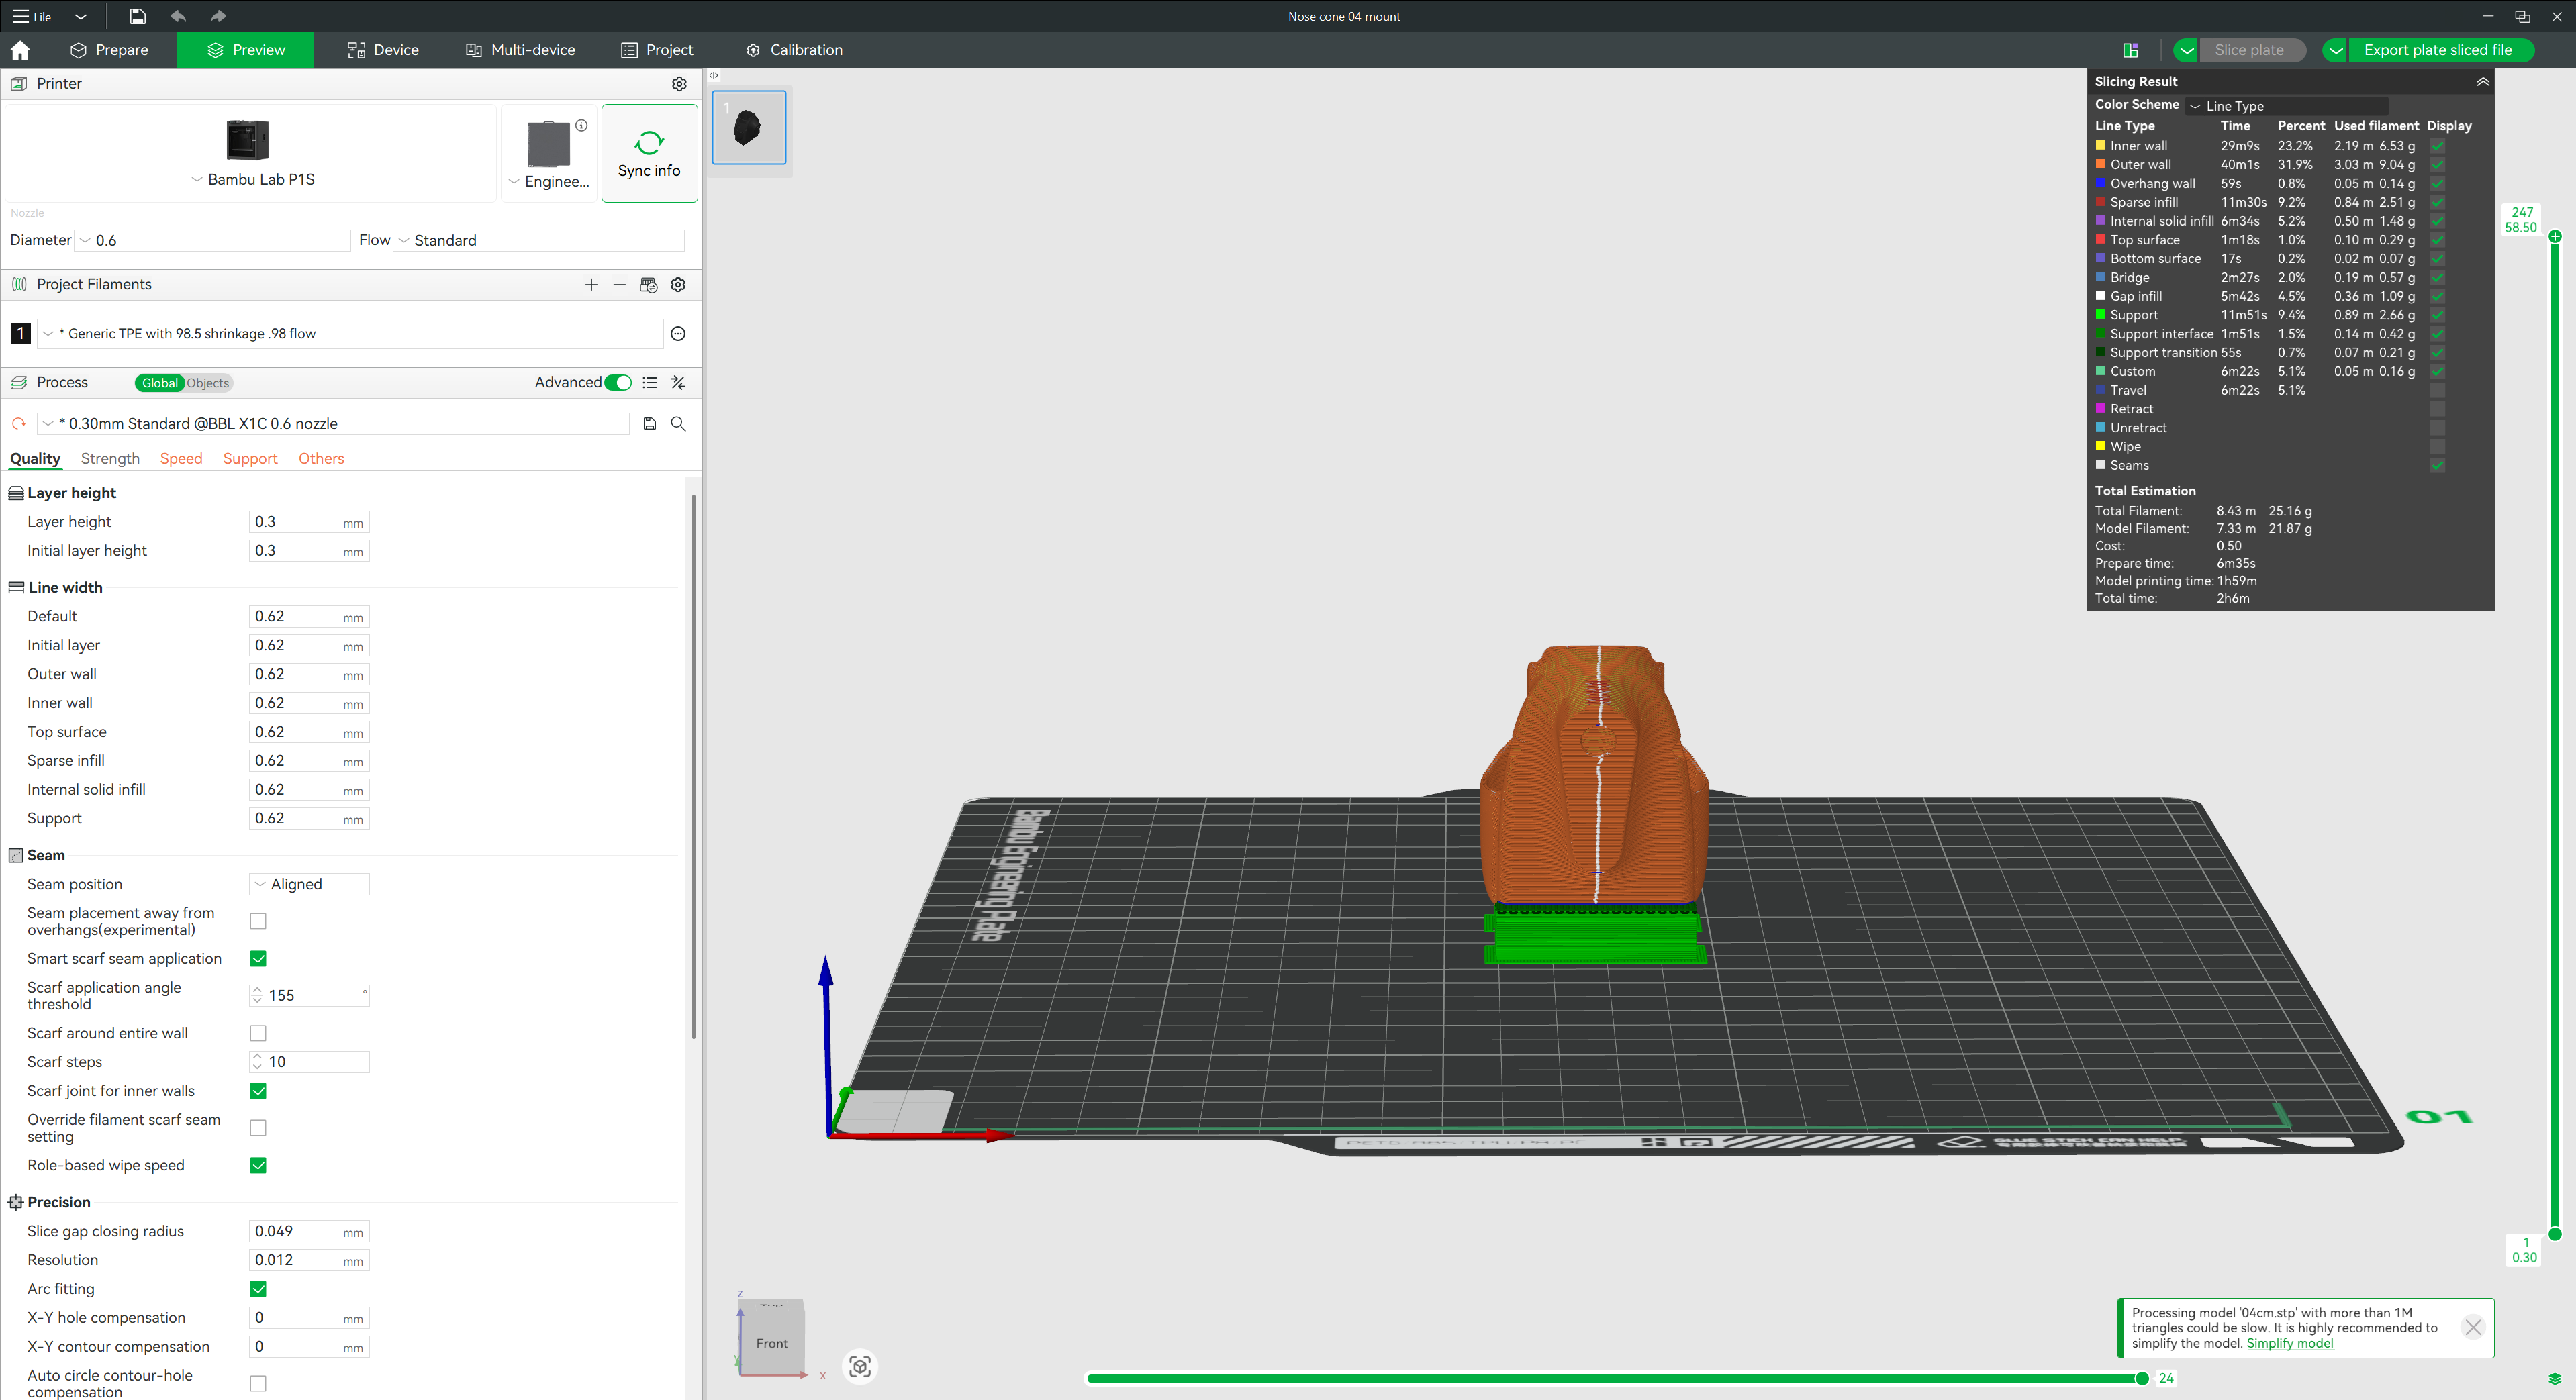This screenshot has height=1400, width=2576.
Task: Switch to the Strength tab
Action: point(110,459)
